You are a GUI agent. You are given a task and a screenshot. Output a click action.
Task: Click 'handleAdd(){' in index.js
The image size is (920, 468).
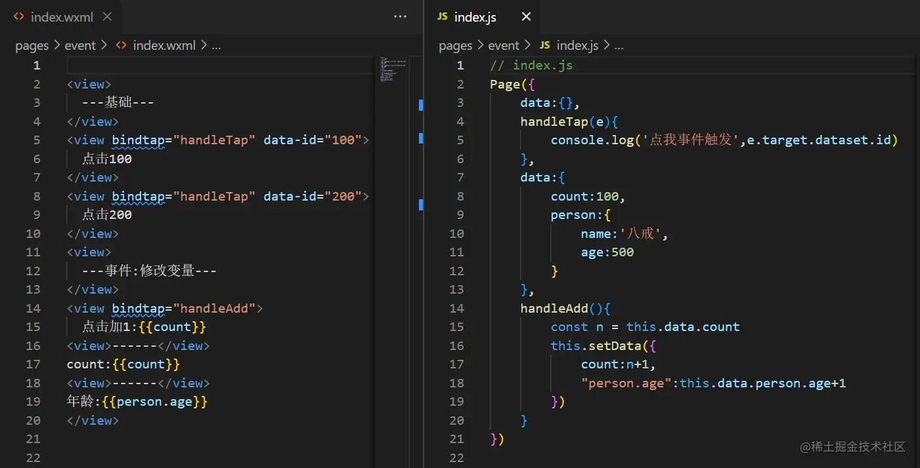565,308
